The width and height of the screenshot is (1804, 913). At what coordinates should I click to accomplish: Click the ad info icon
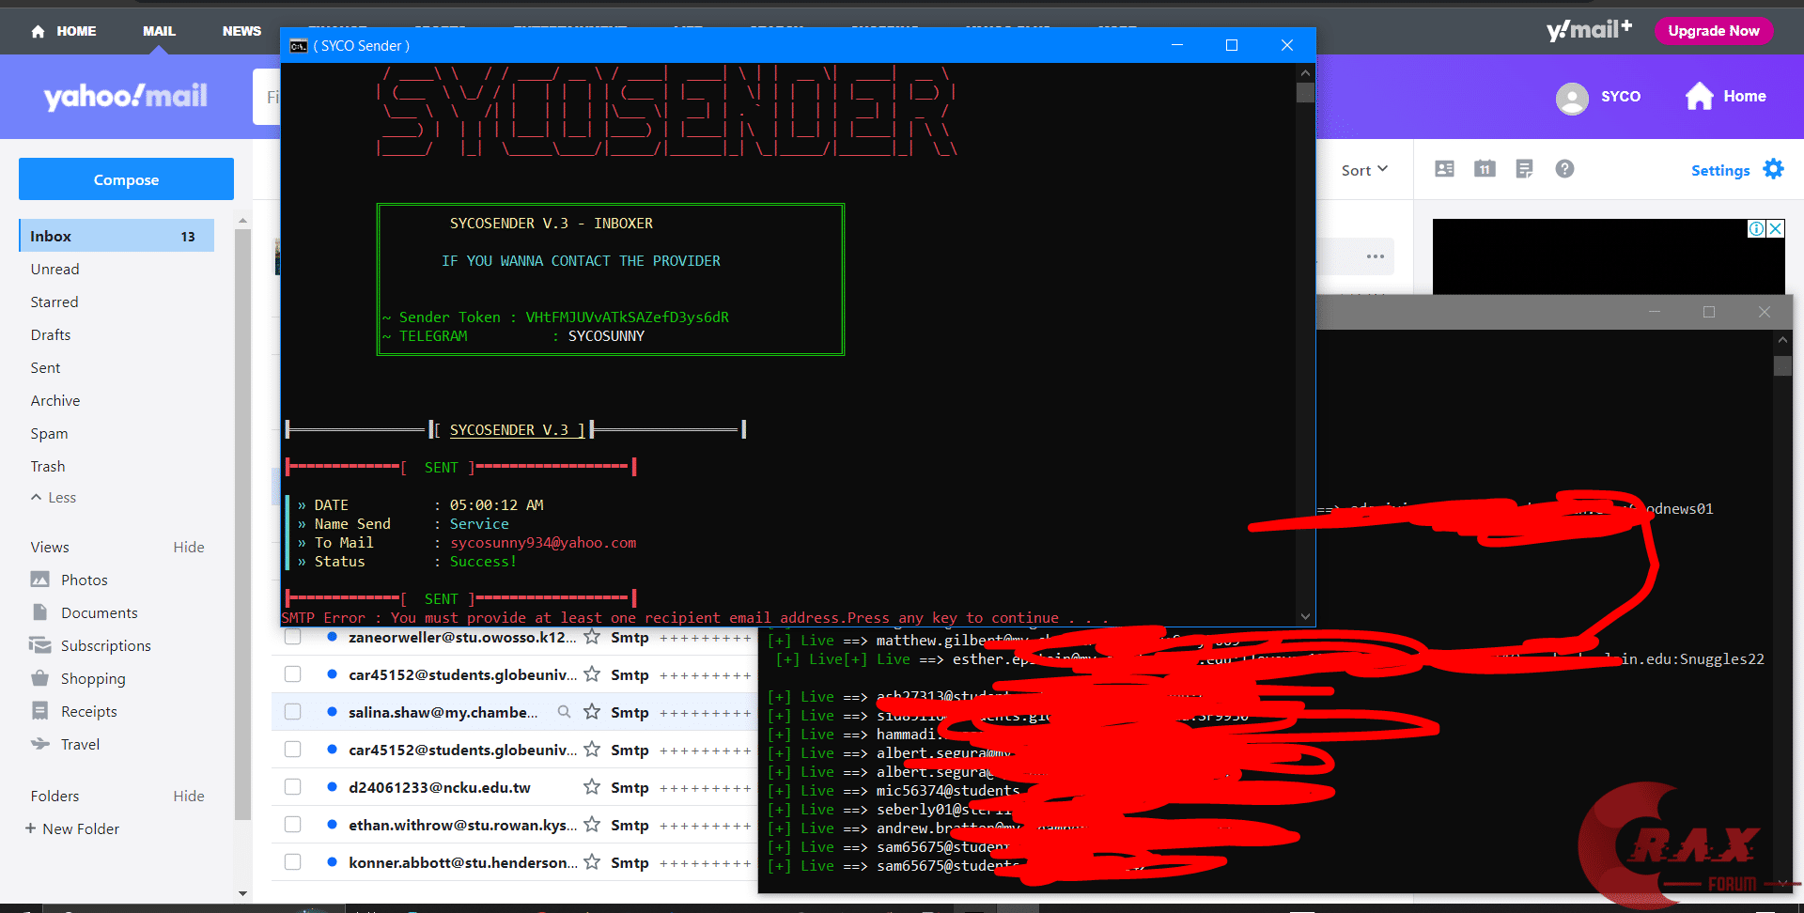1756,228
